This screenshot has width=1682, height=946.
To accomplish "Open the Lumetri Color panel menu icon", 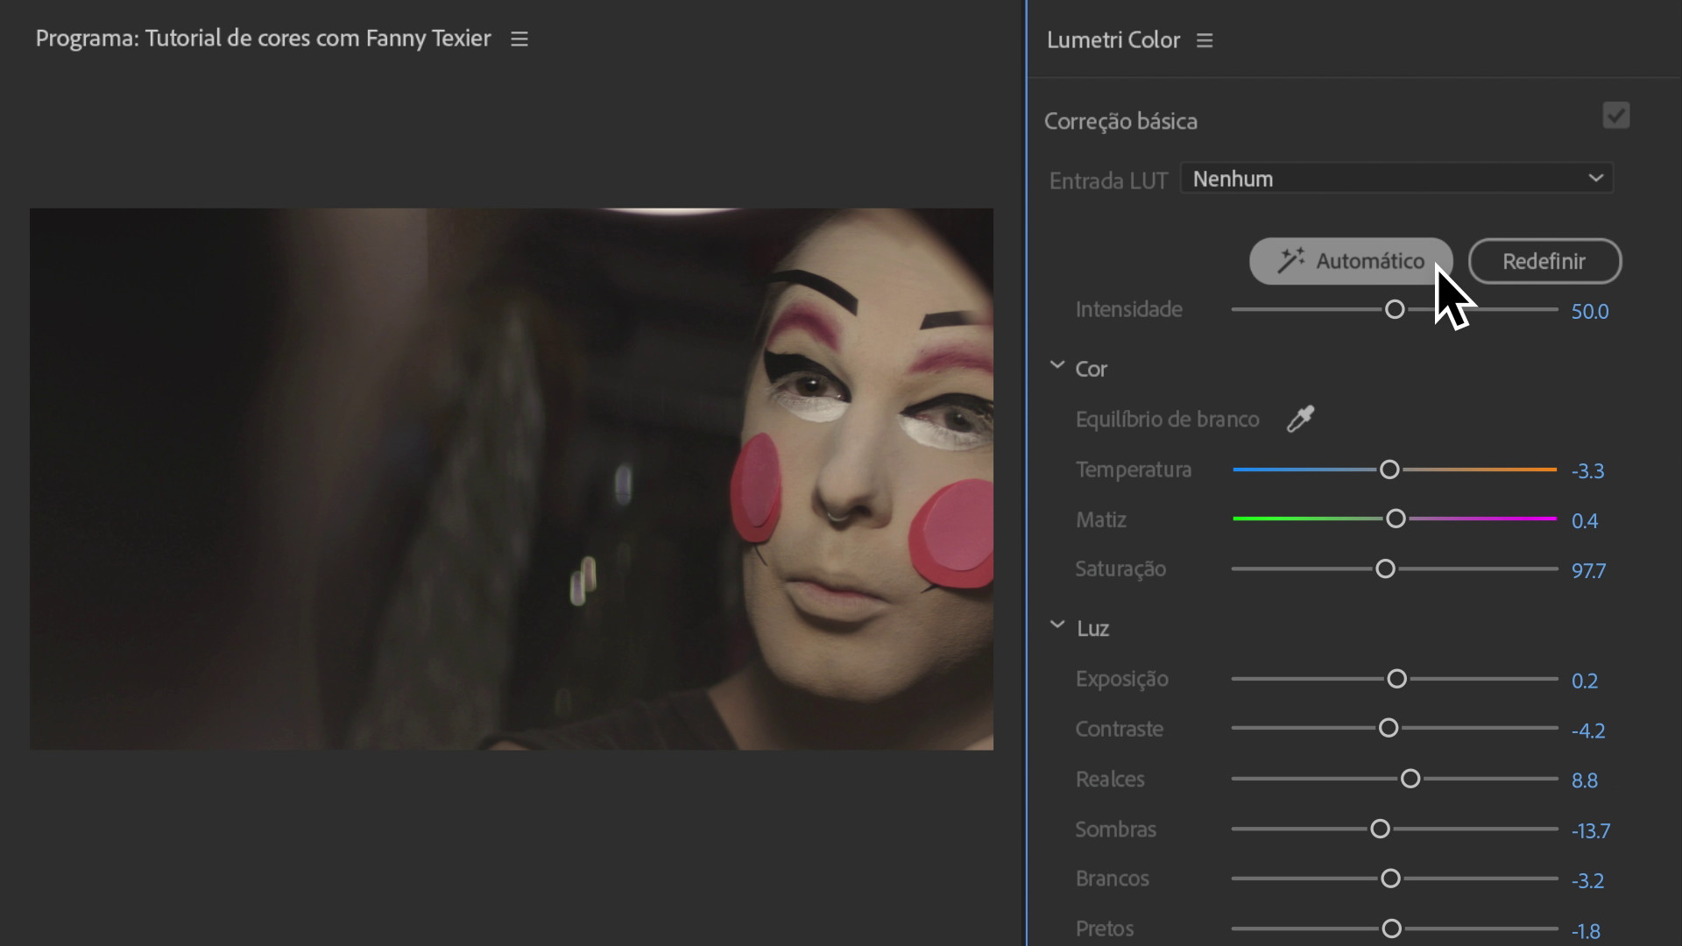I will [1205, 40].
